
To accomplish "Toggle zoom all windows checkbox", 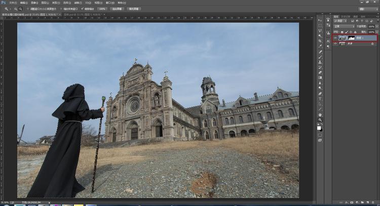I will 61,9.
